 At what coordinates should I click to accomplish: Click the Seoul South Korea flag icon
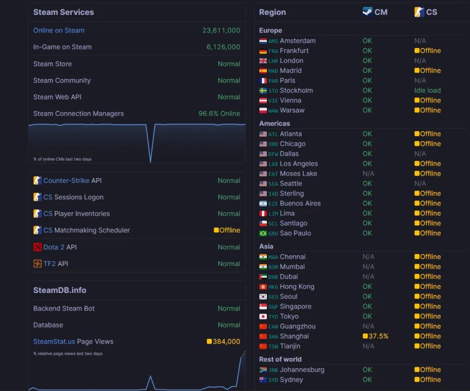(x=263, y=296)
